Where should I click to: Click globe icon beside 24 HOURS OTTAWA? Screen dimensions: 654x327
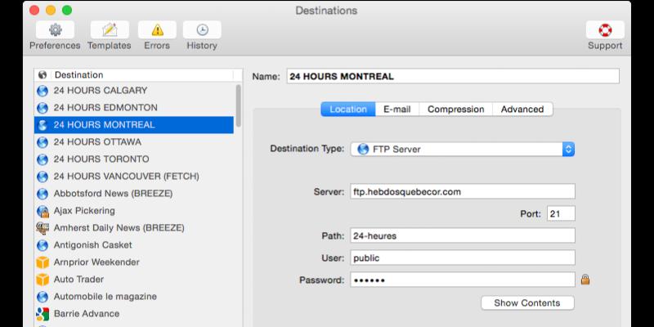coord(43,142)
